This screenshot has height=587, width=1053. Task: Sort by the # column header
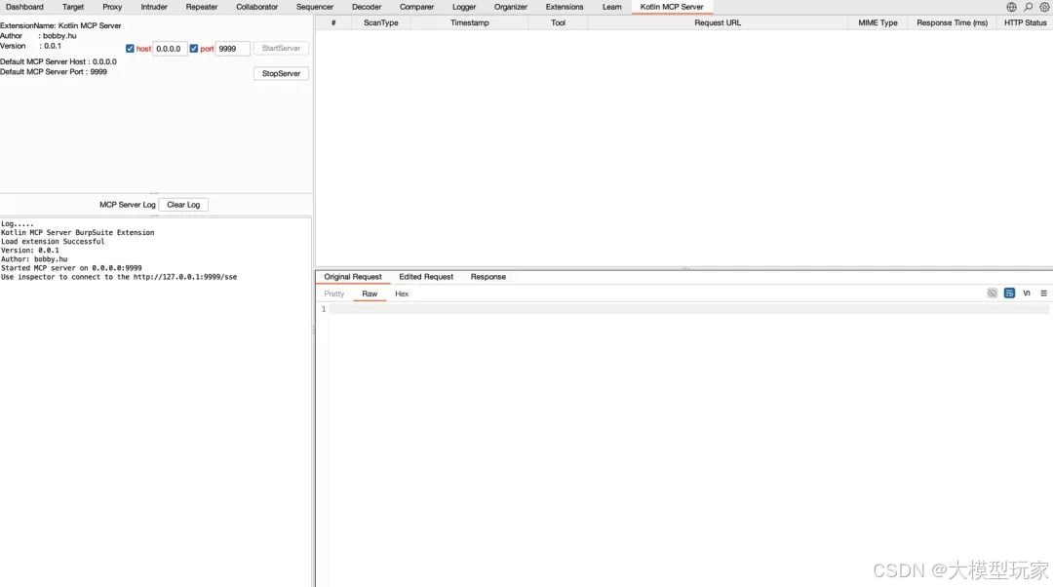333,22
